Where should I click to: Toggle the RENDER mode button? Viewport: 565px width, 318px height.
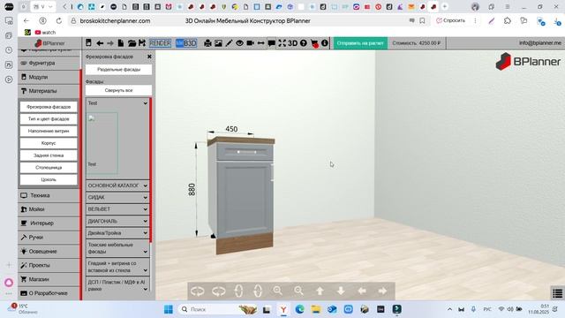[x=160, y=43]
